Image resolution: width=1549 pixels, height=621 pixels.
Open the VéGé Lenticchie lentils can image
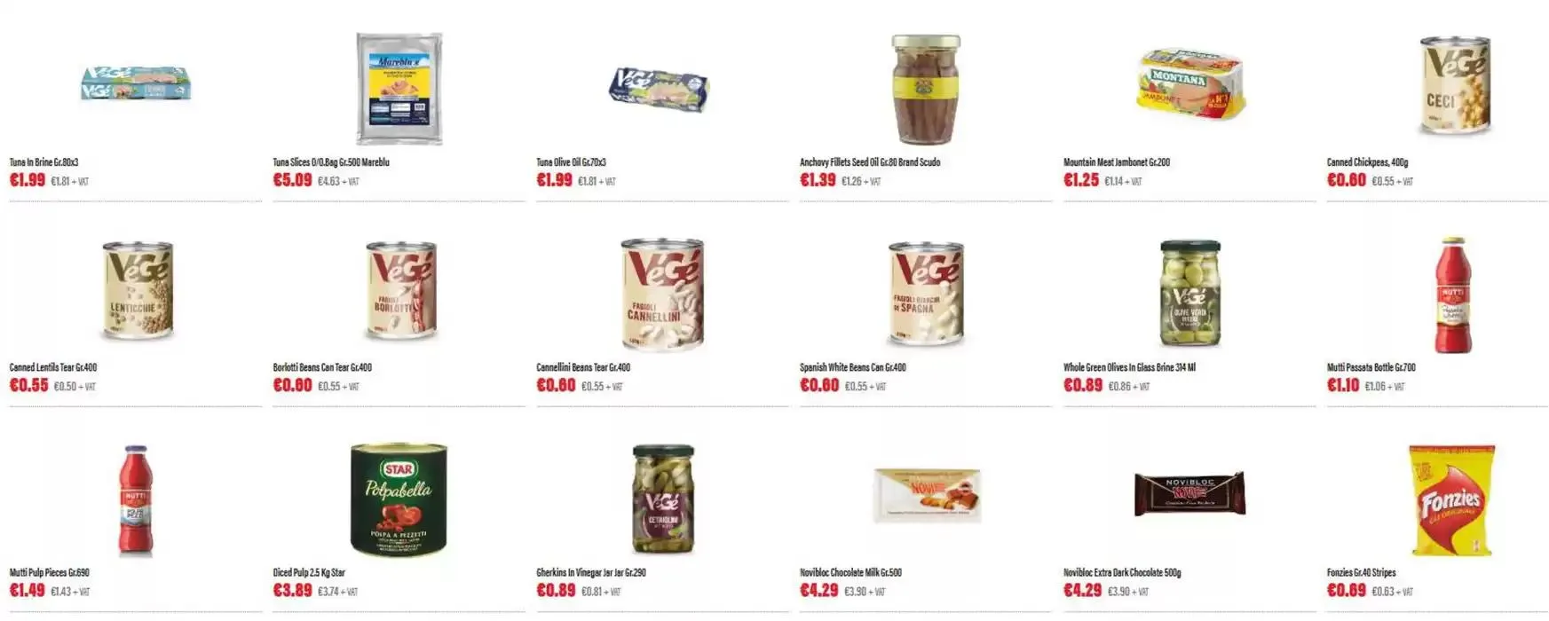(x=137, y=291)
